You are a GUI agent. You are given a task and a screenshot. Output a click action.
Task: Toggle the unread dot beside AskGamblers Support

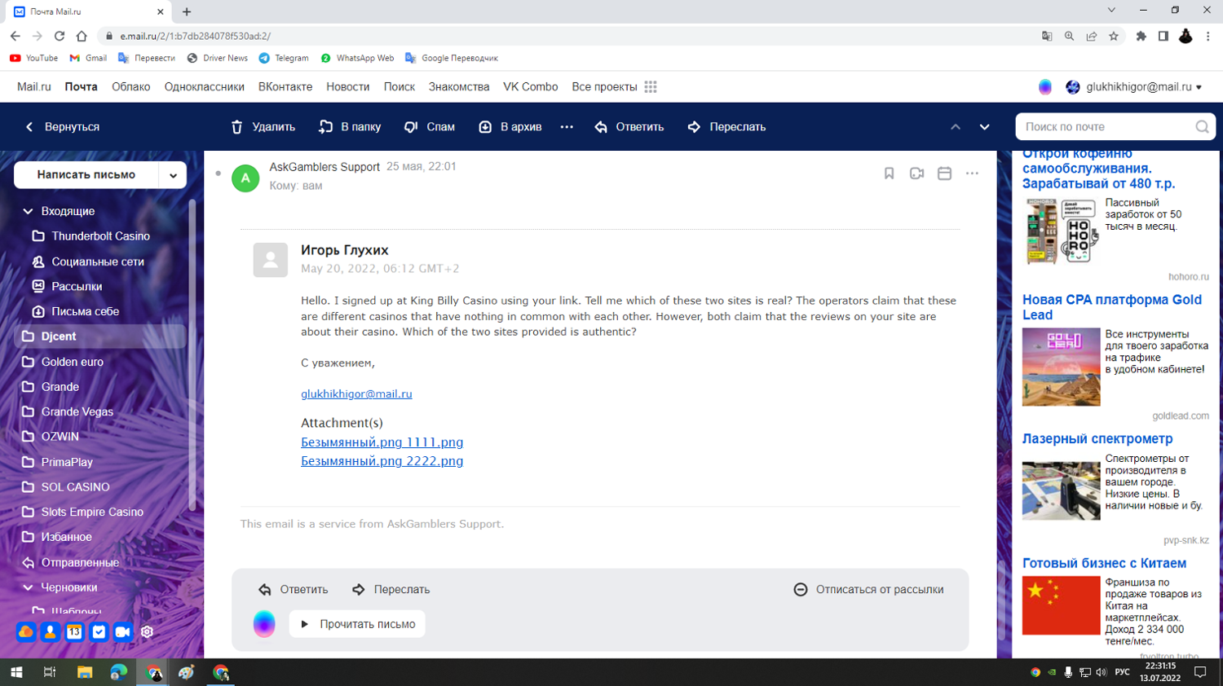click(218, 174)
